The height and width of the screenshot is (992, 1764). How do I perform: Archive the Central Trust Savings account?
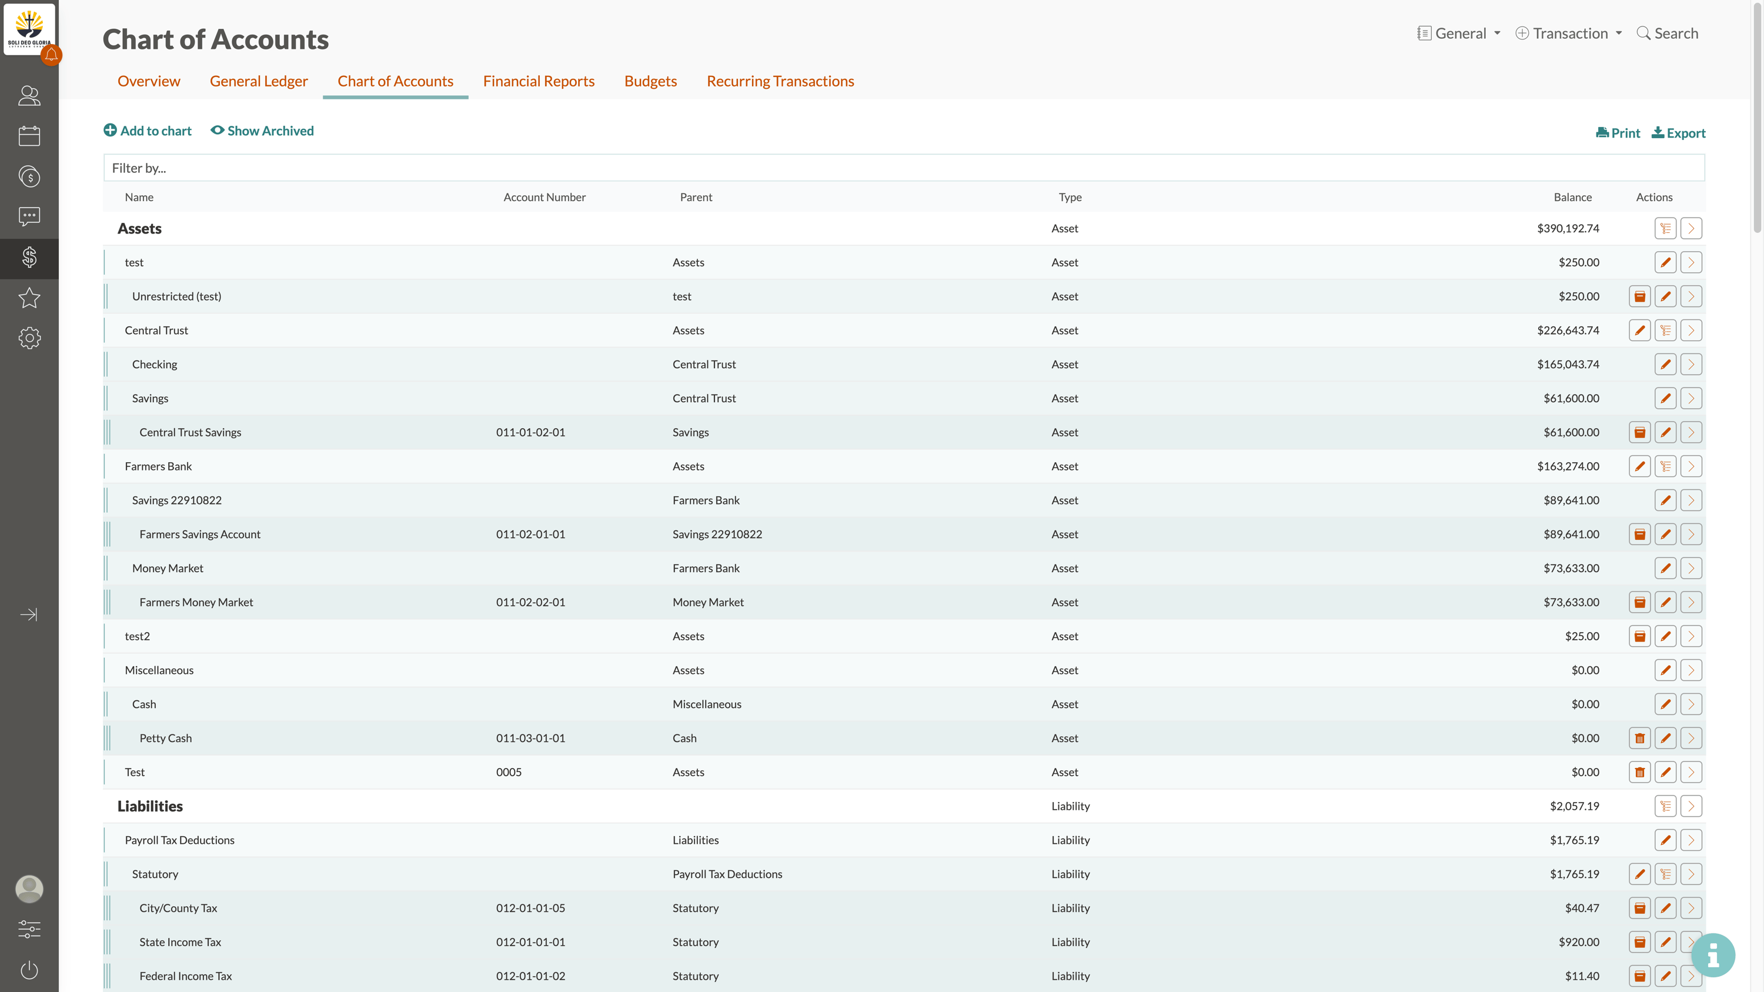click(x=1639, y=432)
